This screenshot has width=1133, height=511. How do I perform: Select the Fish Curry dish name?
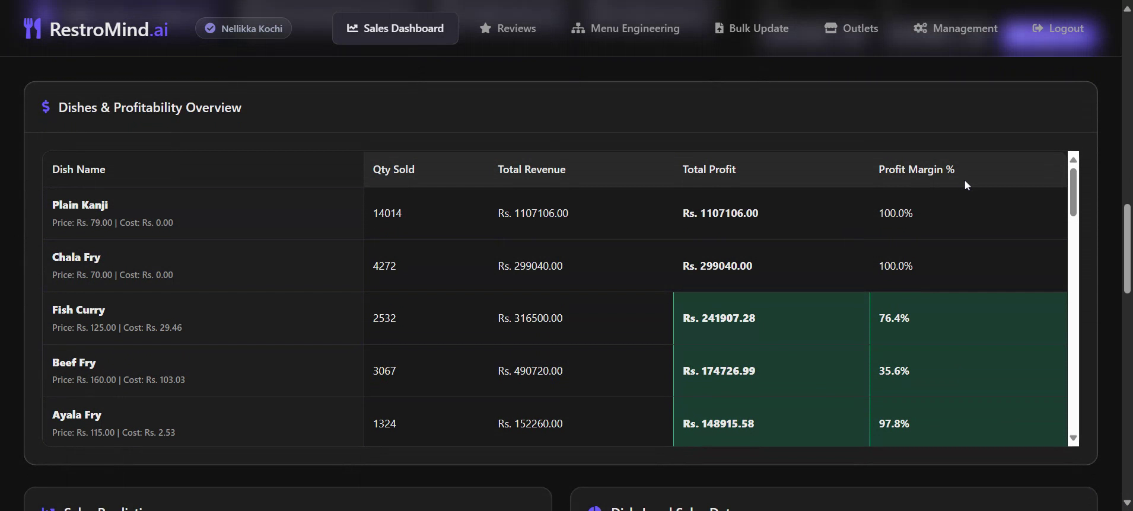(x=78, y=310)
